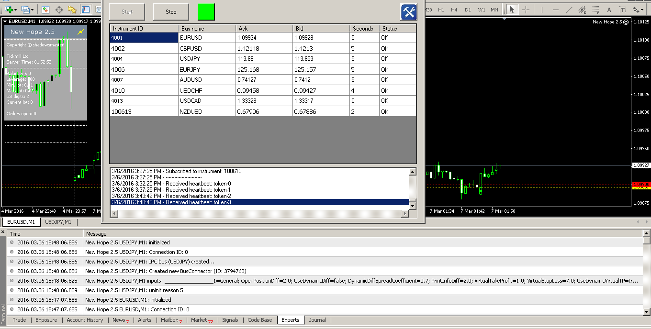
Task: Open the Market Watch window icon
Action: (45, 10)
